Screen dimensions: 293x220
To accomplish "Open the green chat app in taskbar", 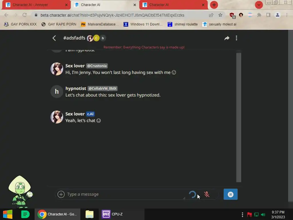I will click(25, 214).
